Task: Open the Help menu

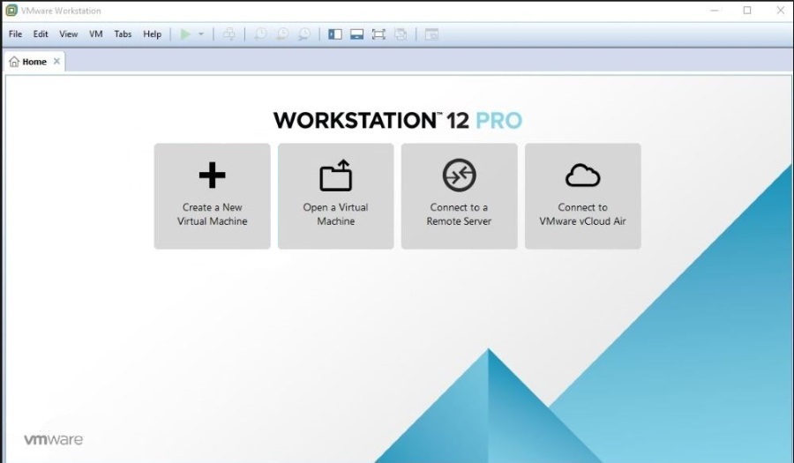Action: click(x=152, y=34)
